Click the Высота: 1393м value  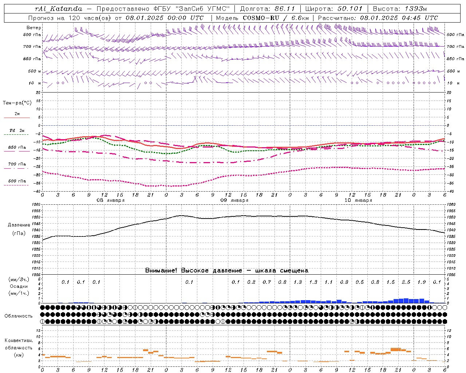(x=400, y=9)
